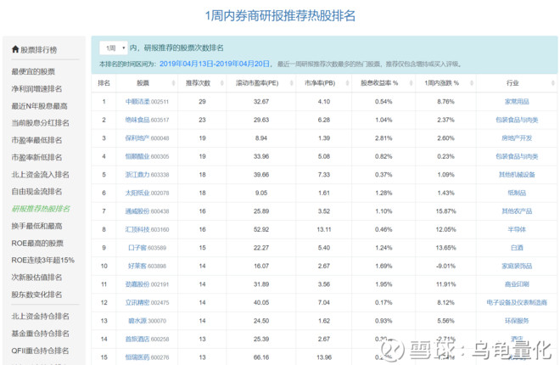The height and width of the screenshot is (365, 560).
Task: Go to 北上资金流入排名
Action: click(x=41, y=174)
